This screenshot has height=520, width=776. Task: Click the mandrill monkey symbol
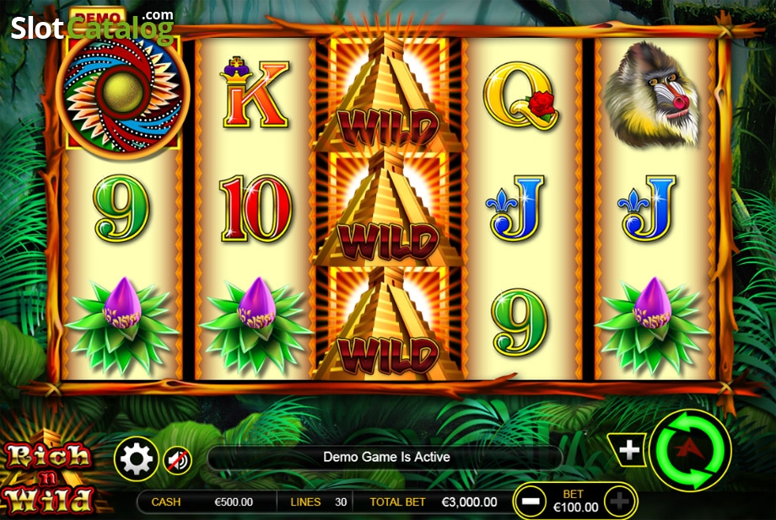[x=652, y=94]
